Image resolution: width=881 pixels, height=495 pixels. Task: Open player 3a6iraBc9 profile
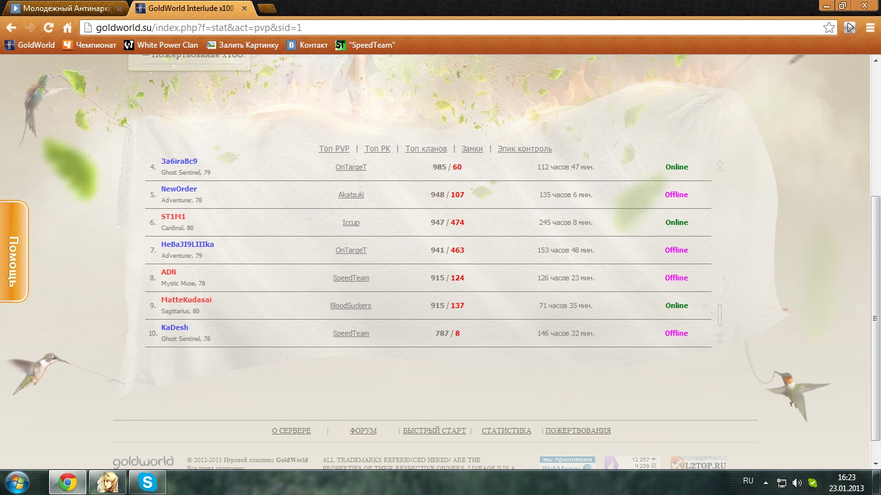pyautogui.click(x=179, y=161)
